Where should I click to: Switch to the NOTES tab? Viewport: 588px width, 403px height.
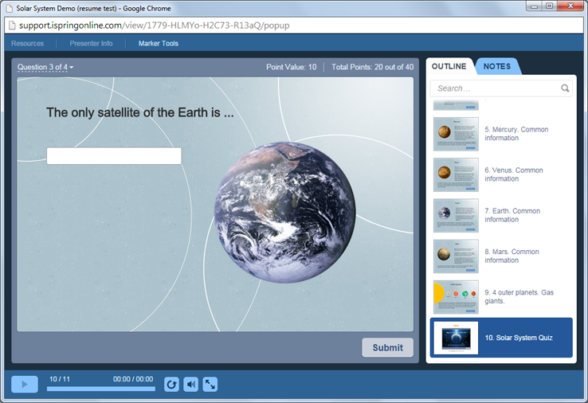click(497, 66)
